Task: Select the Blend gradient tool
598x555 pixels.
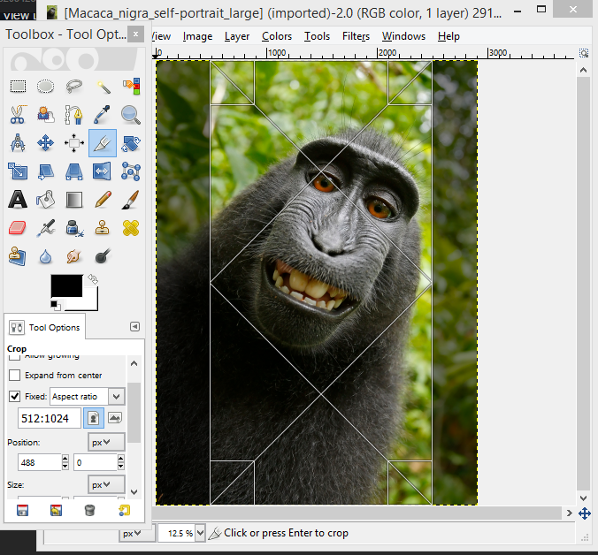Action: tap(74, 200)
